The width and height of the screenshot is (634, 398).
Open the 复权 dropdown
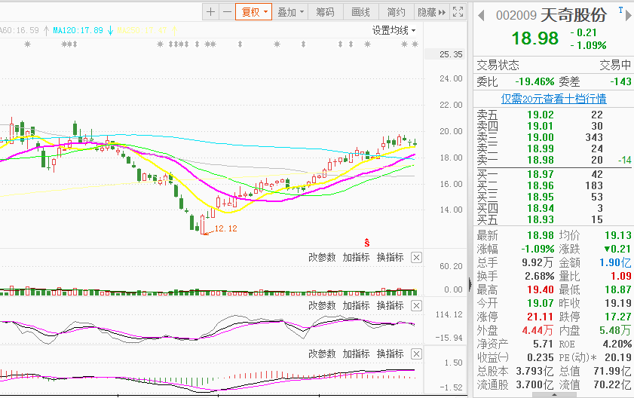tap(253, 12)
